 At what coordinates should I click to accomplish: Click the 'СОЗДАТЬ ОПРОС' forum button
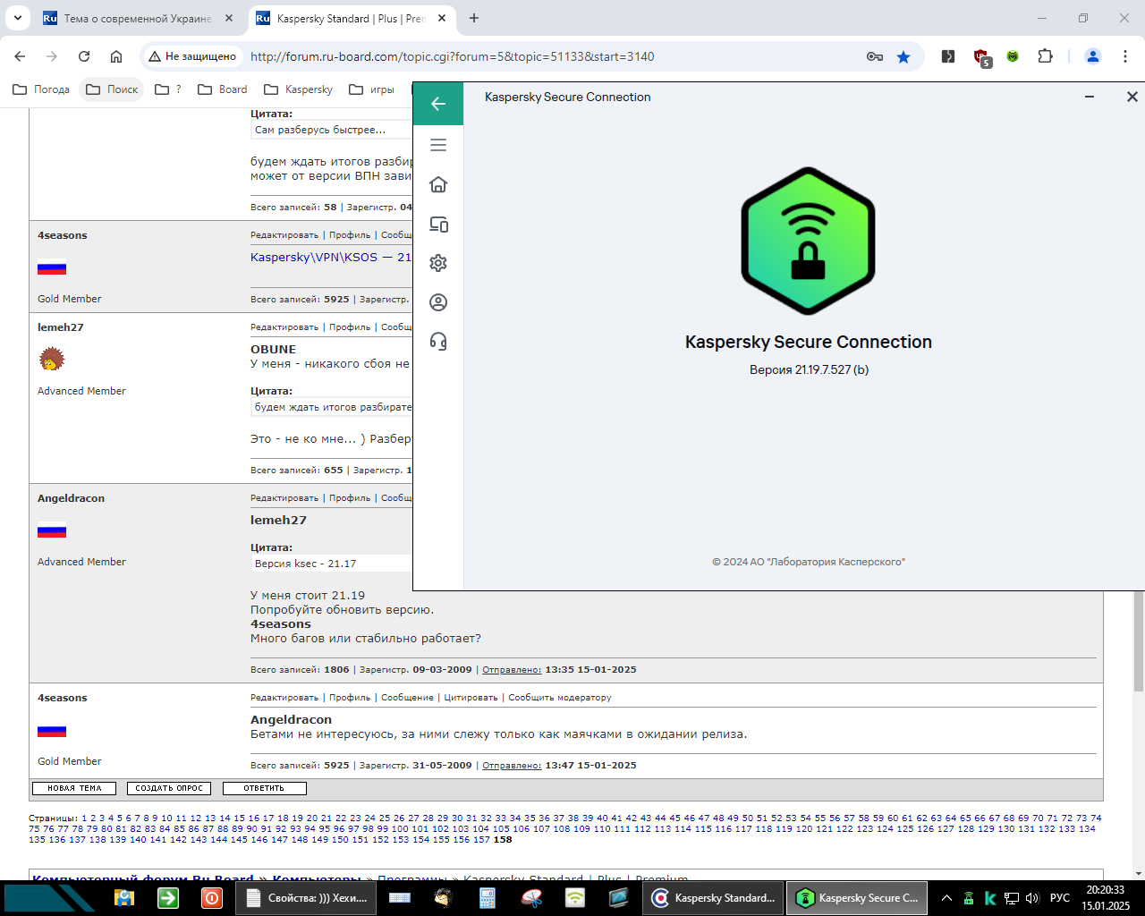tap(169, 788)
